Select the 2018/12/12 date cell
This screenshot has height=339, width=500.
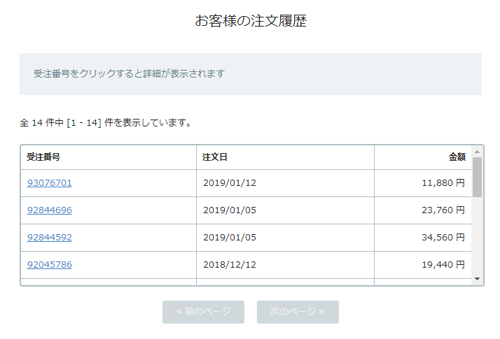click(230, 264)
